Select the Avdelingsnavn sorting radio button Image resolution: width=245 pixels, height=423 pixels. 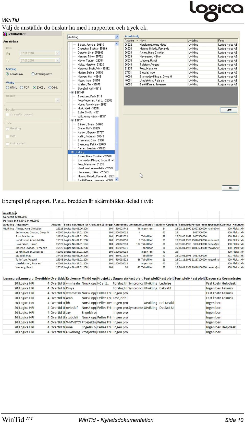tap(33, 74)
